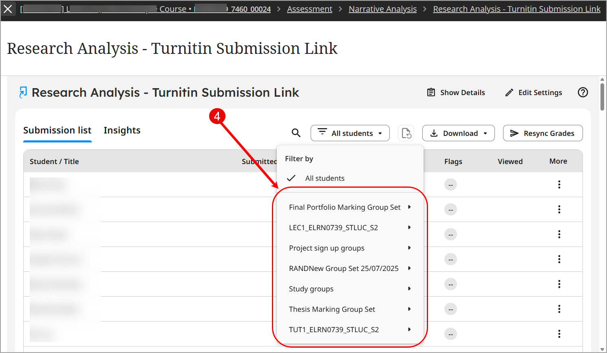The width and height of the screenshot is (607, 353).
Task: Switch to Insights tab
Action: (122, 130)
